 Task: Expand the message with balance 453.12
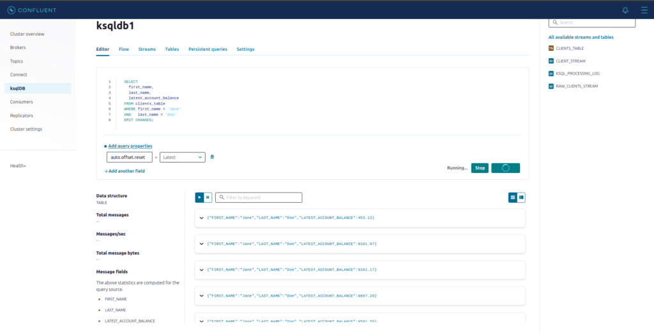pyautogui.click(x=201, y=218)
